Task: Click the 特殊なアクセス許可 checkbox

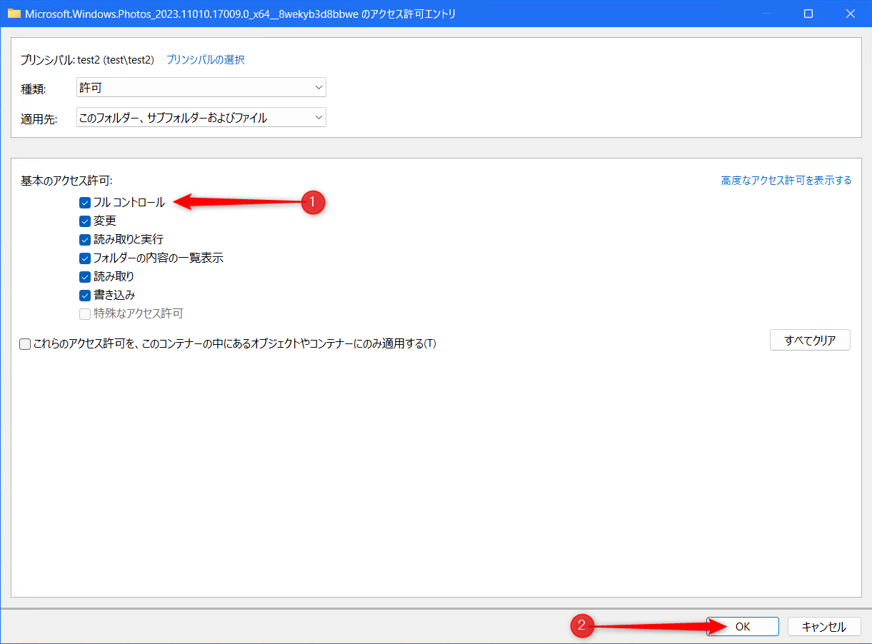Action: click(85, 314)
